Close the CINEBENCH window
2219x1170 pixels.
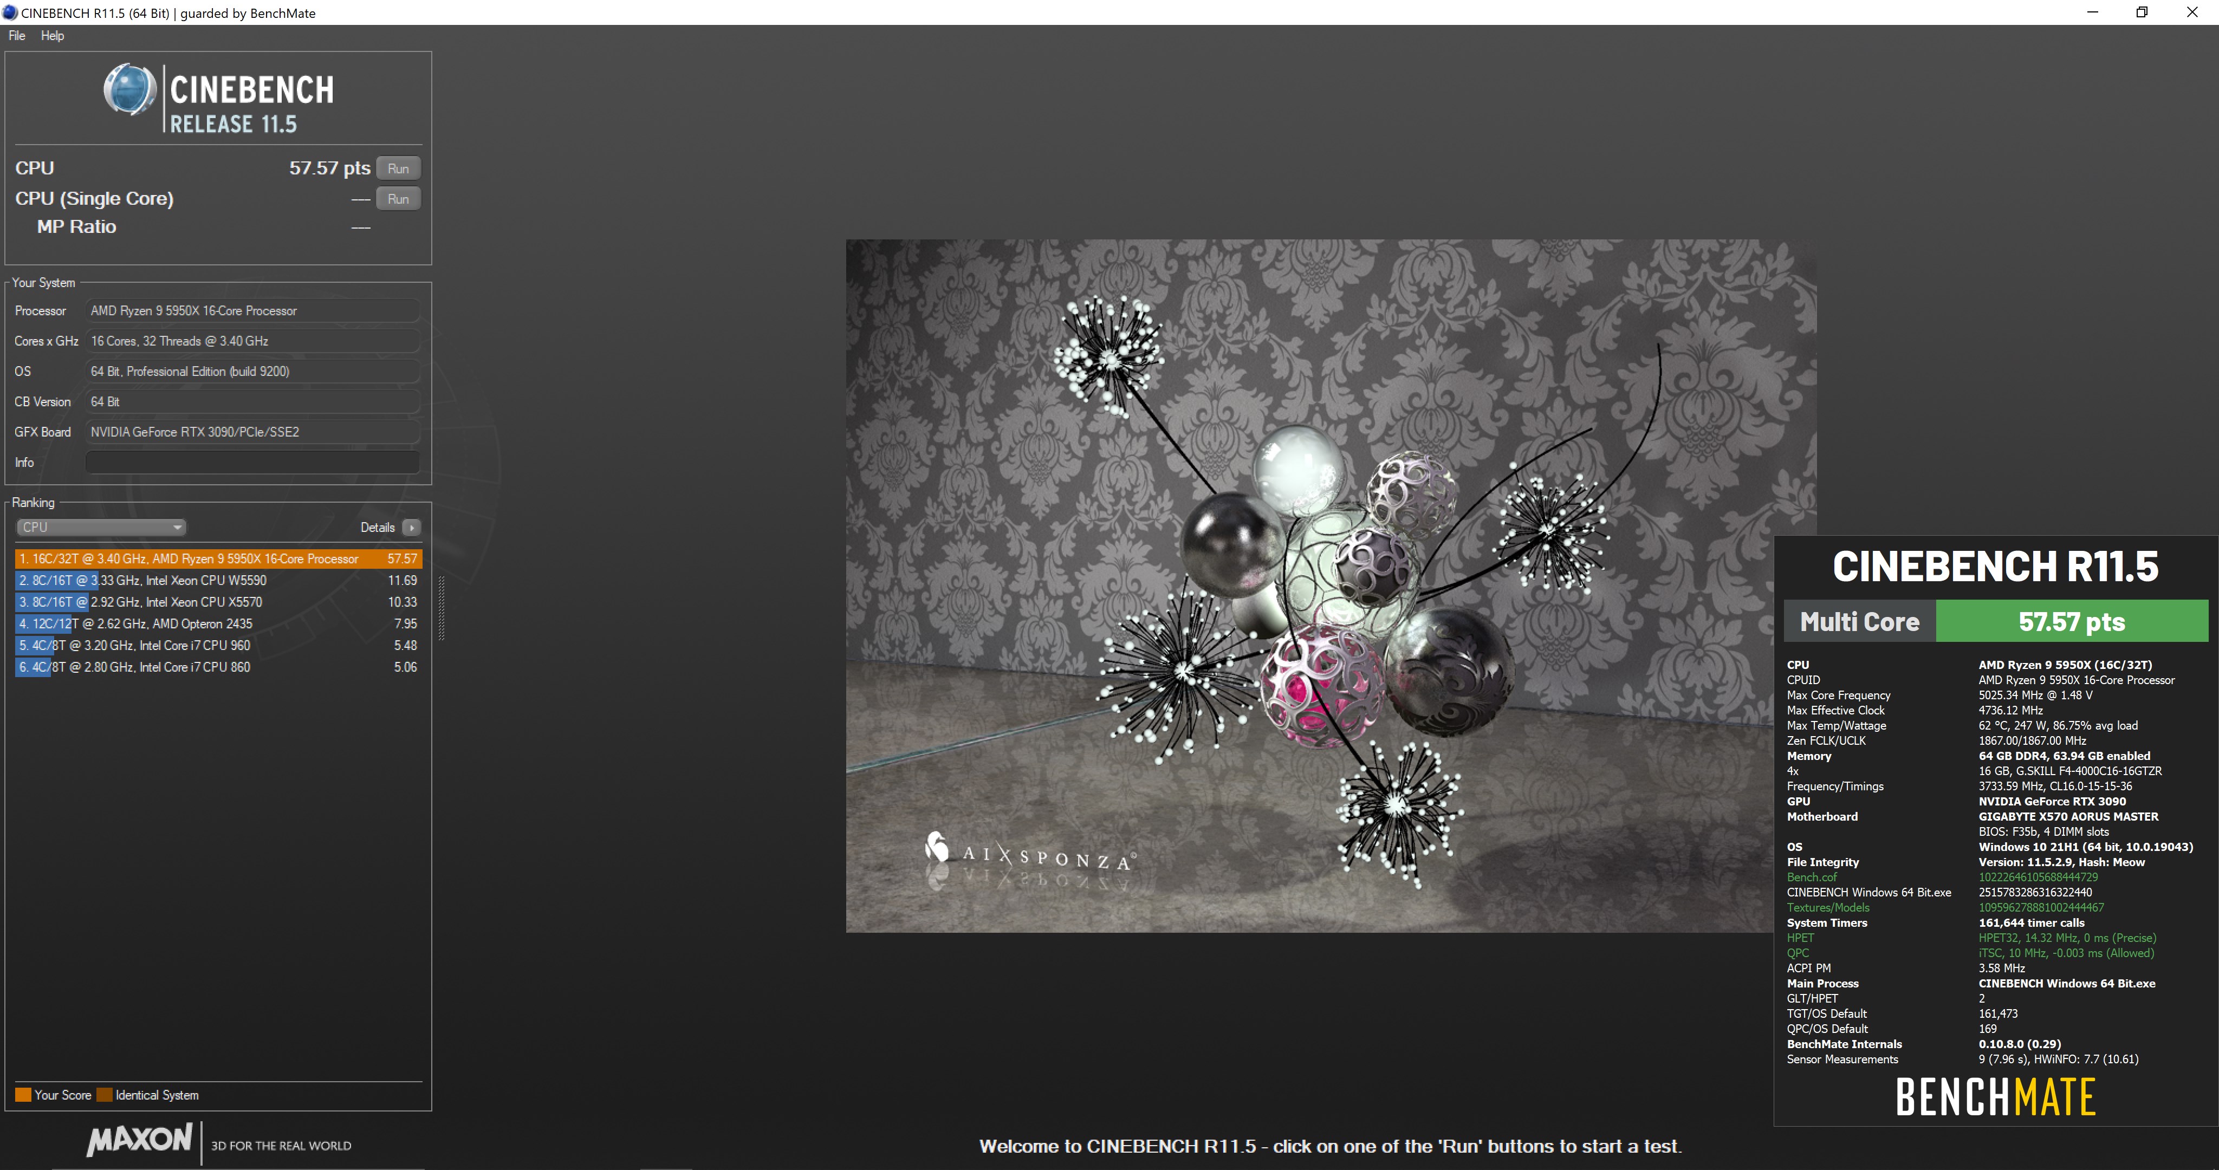[2192, 12]
